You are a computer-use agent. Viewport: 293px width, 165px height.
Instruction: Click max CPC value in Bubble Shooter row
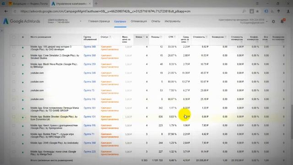128,117
